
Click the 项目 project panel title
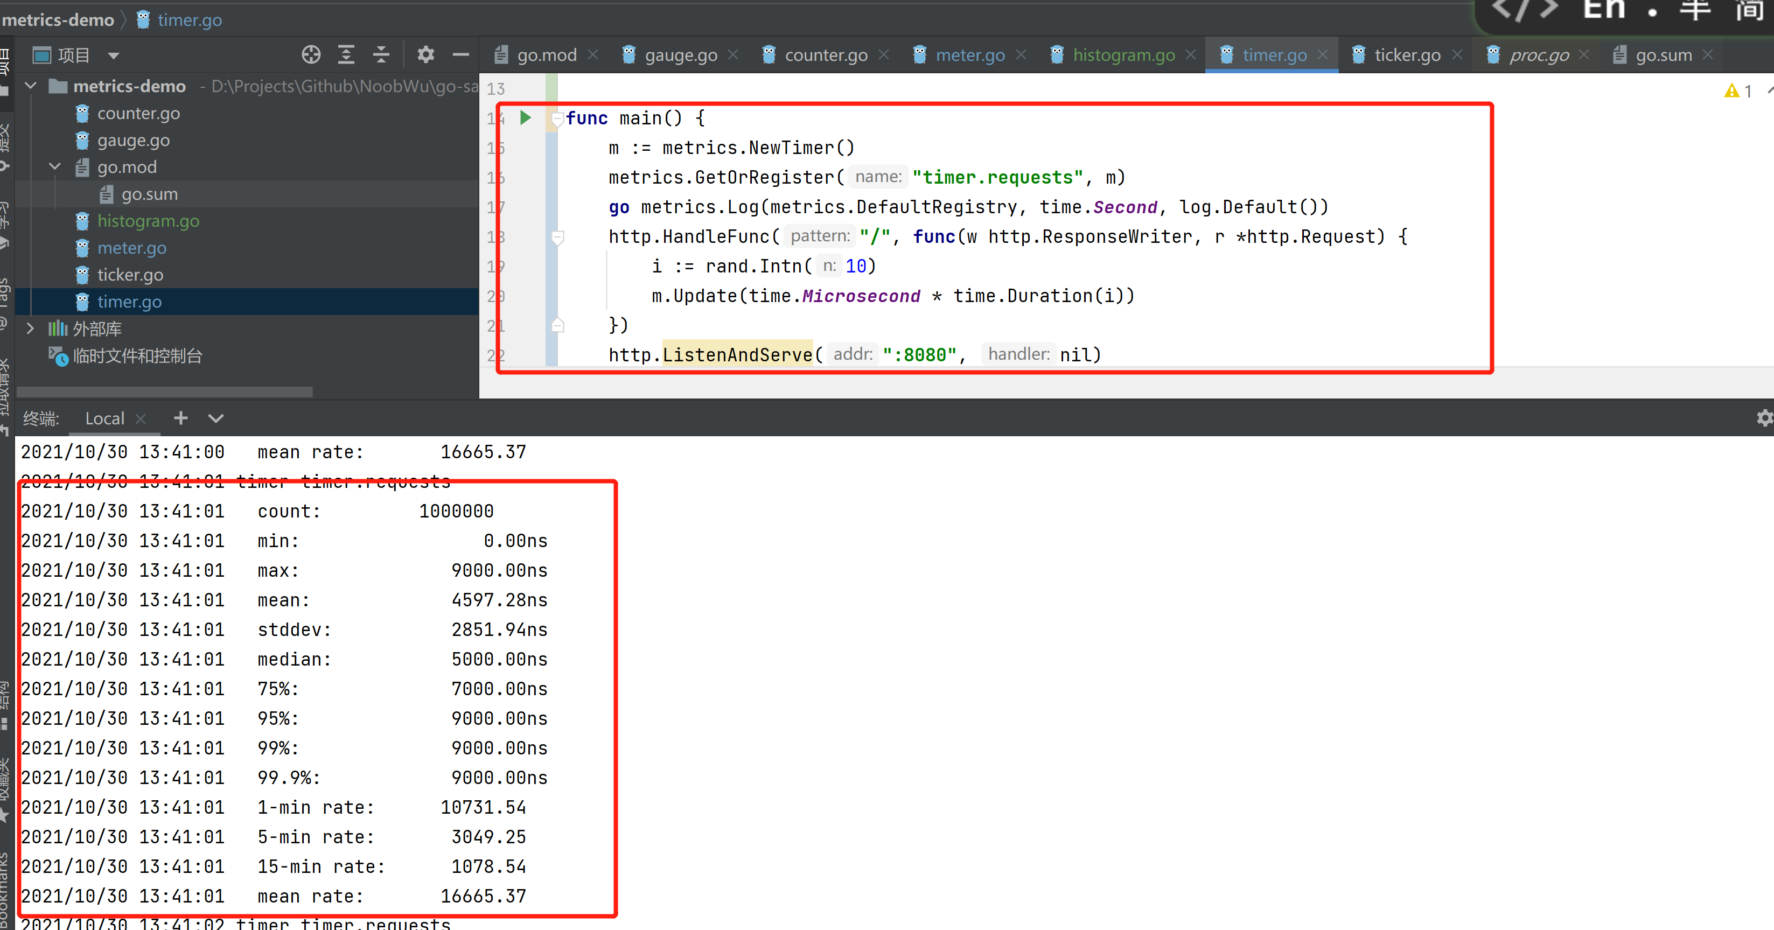(74, 55)
